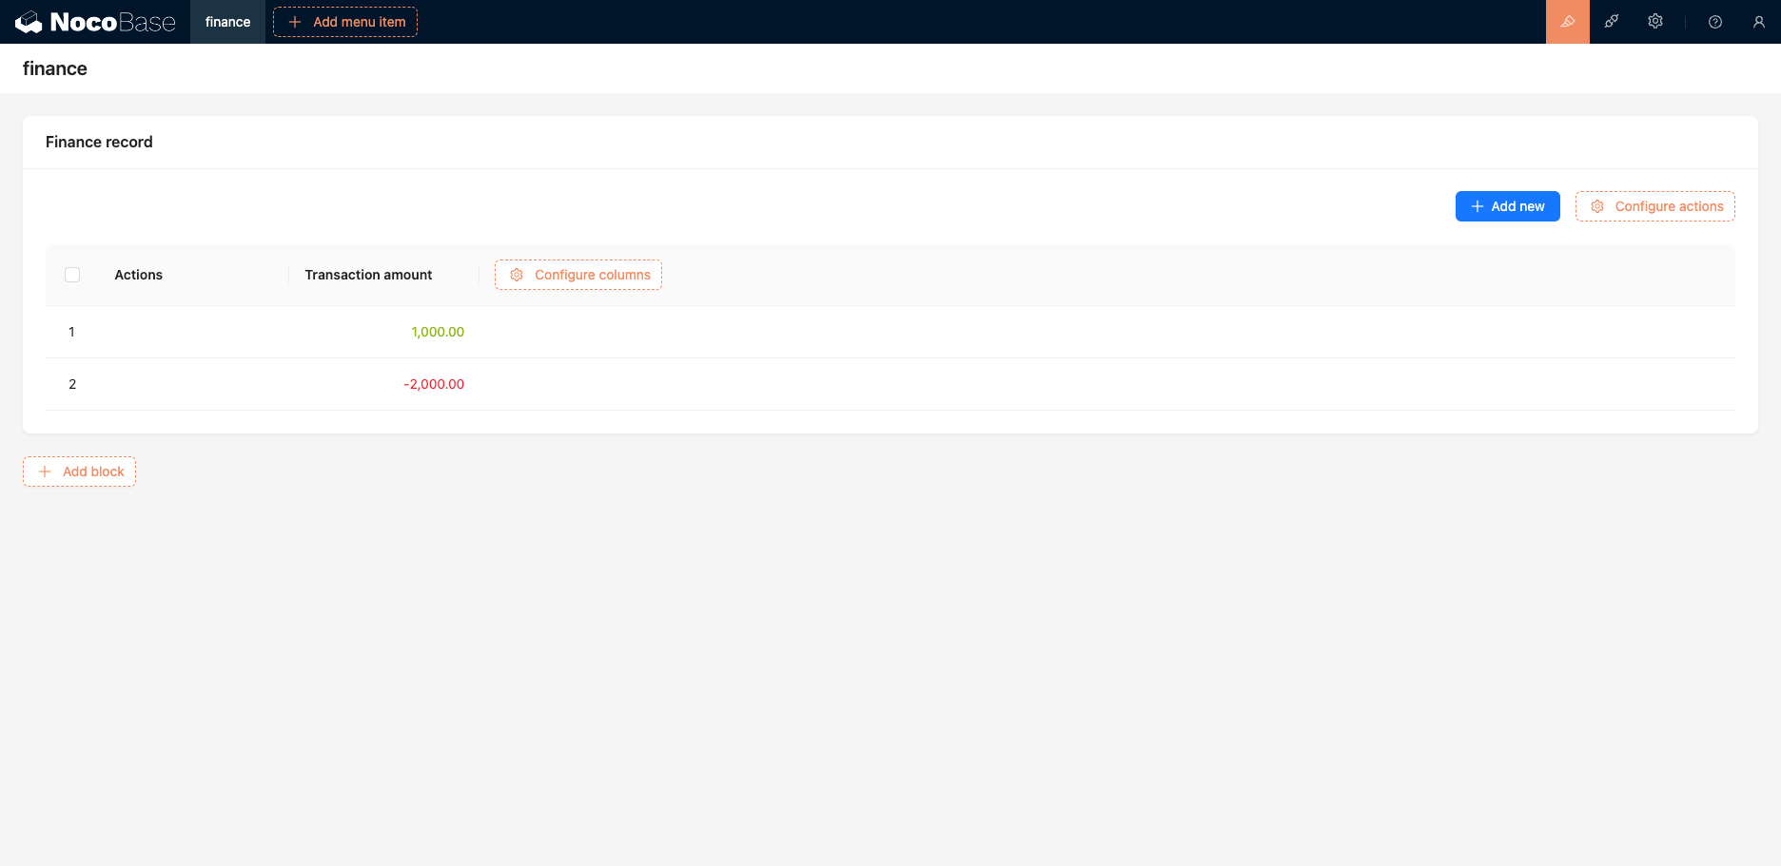The height and width of the screenshot is (866, 1781).
Task: Select the finance tab in the navigation bar
Action: pyautogui.click(x=226, y=21)
